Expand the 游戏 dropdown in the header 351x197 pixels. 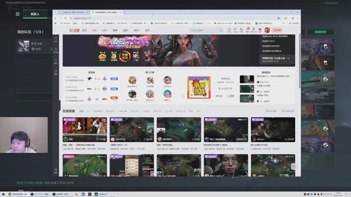[136, 30]
